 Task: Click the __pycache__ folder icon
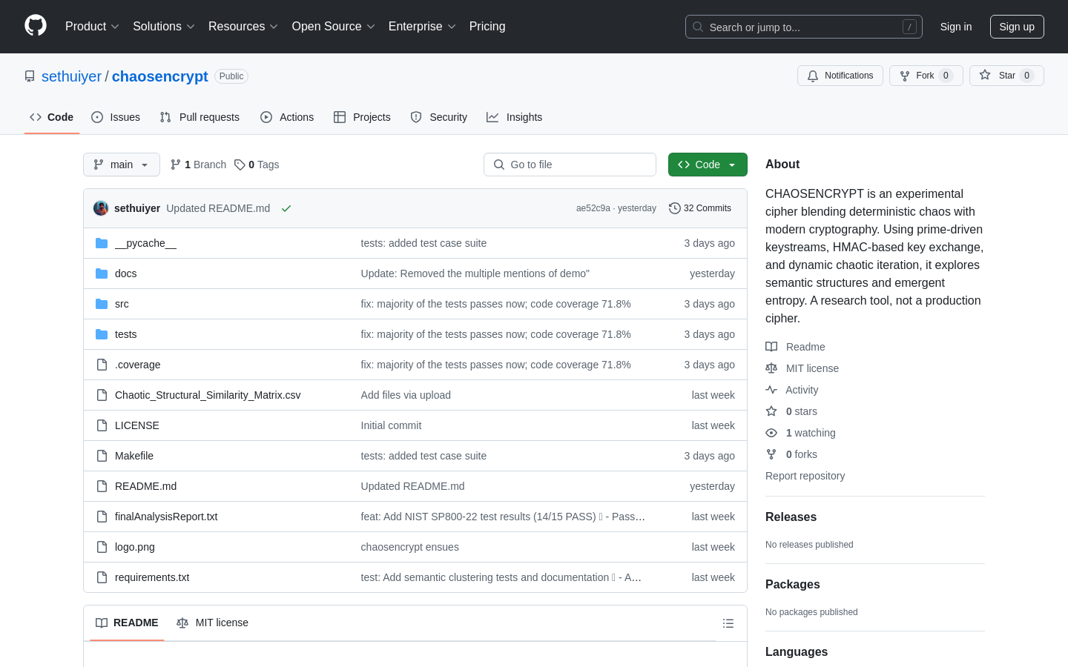[102, 243]
